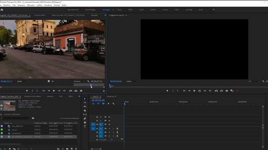Sort by Nome column header

pyautogui.click(x=7, y=123)
